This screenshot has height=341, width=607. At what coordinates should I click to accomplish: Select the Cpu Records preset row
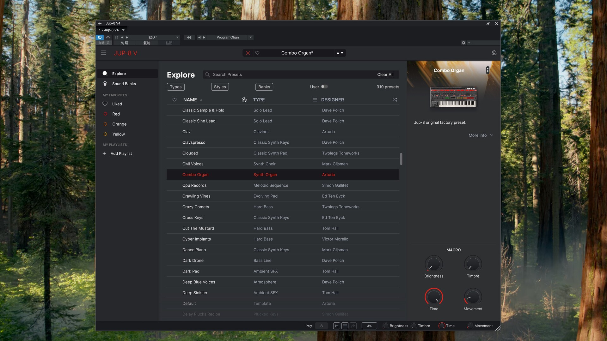(x=283, y=185)
